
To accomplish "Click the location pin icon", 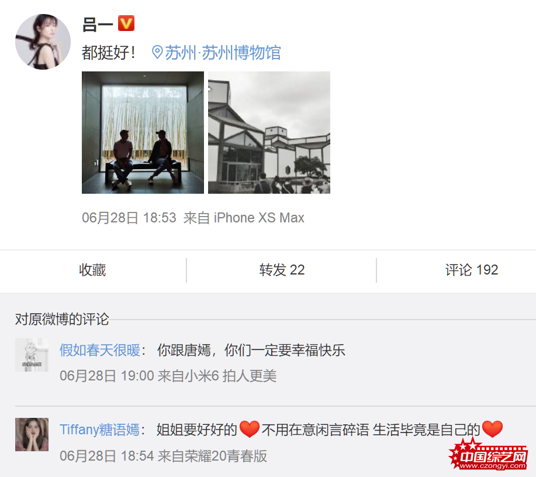I will click(x=157, y=52).
